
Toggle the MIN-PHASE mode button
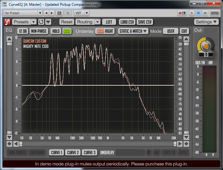coord(39,31)
